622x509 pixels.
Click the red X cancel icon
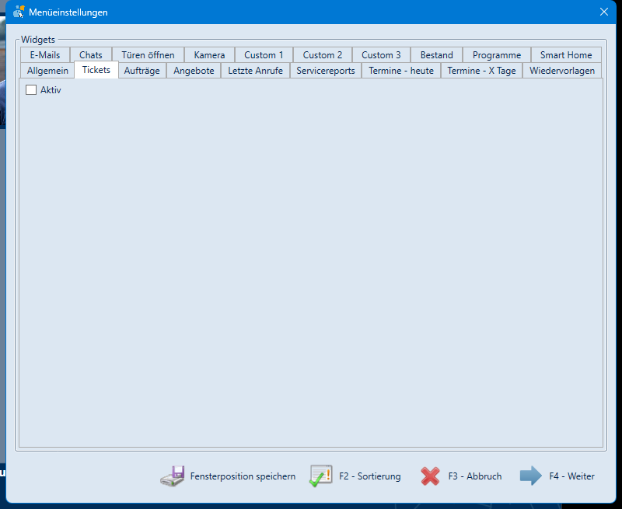point(431,476)
